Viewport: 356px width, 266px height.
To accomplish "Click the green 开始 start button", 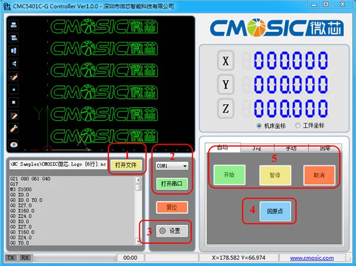I will pos(229,175).
